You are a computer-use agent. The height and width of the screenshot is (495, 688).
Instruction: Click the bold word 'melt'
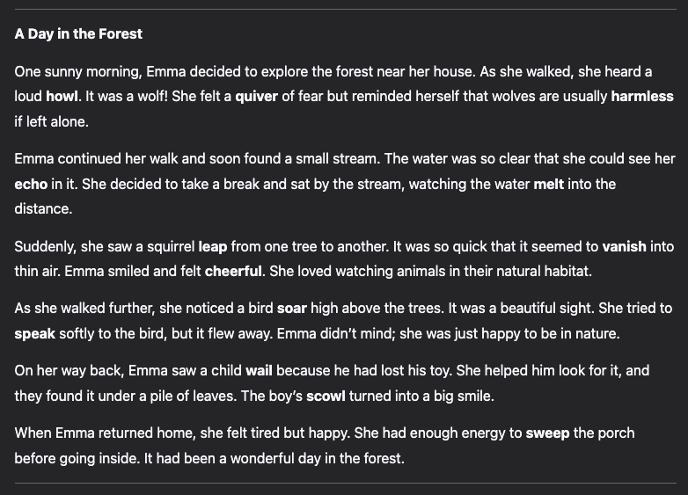click(x=548, y=184)
